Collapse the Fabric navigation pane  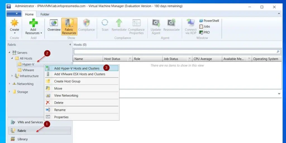70,44
